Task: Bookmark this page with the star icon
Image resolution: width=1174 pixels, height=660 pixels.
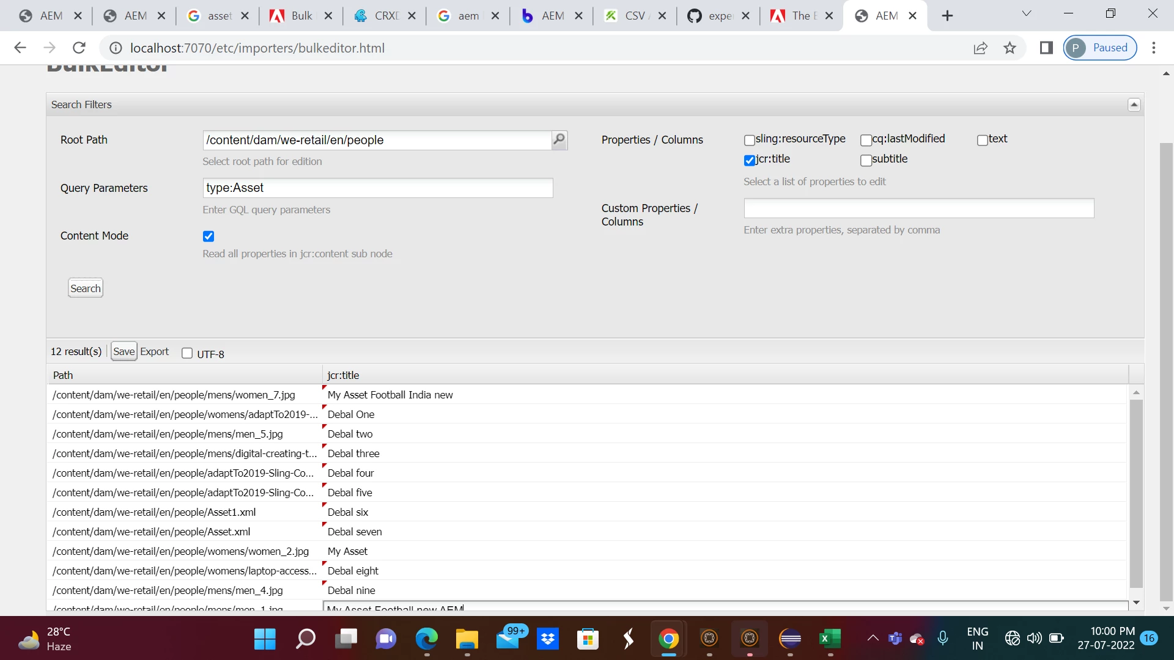Action: coord(1010,48)
